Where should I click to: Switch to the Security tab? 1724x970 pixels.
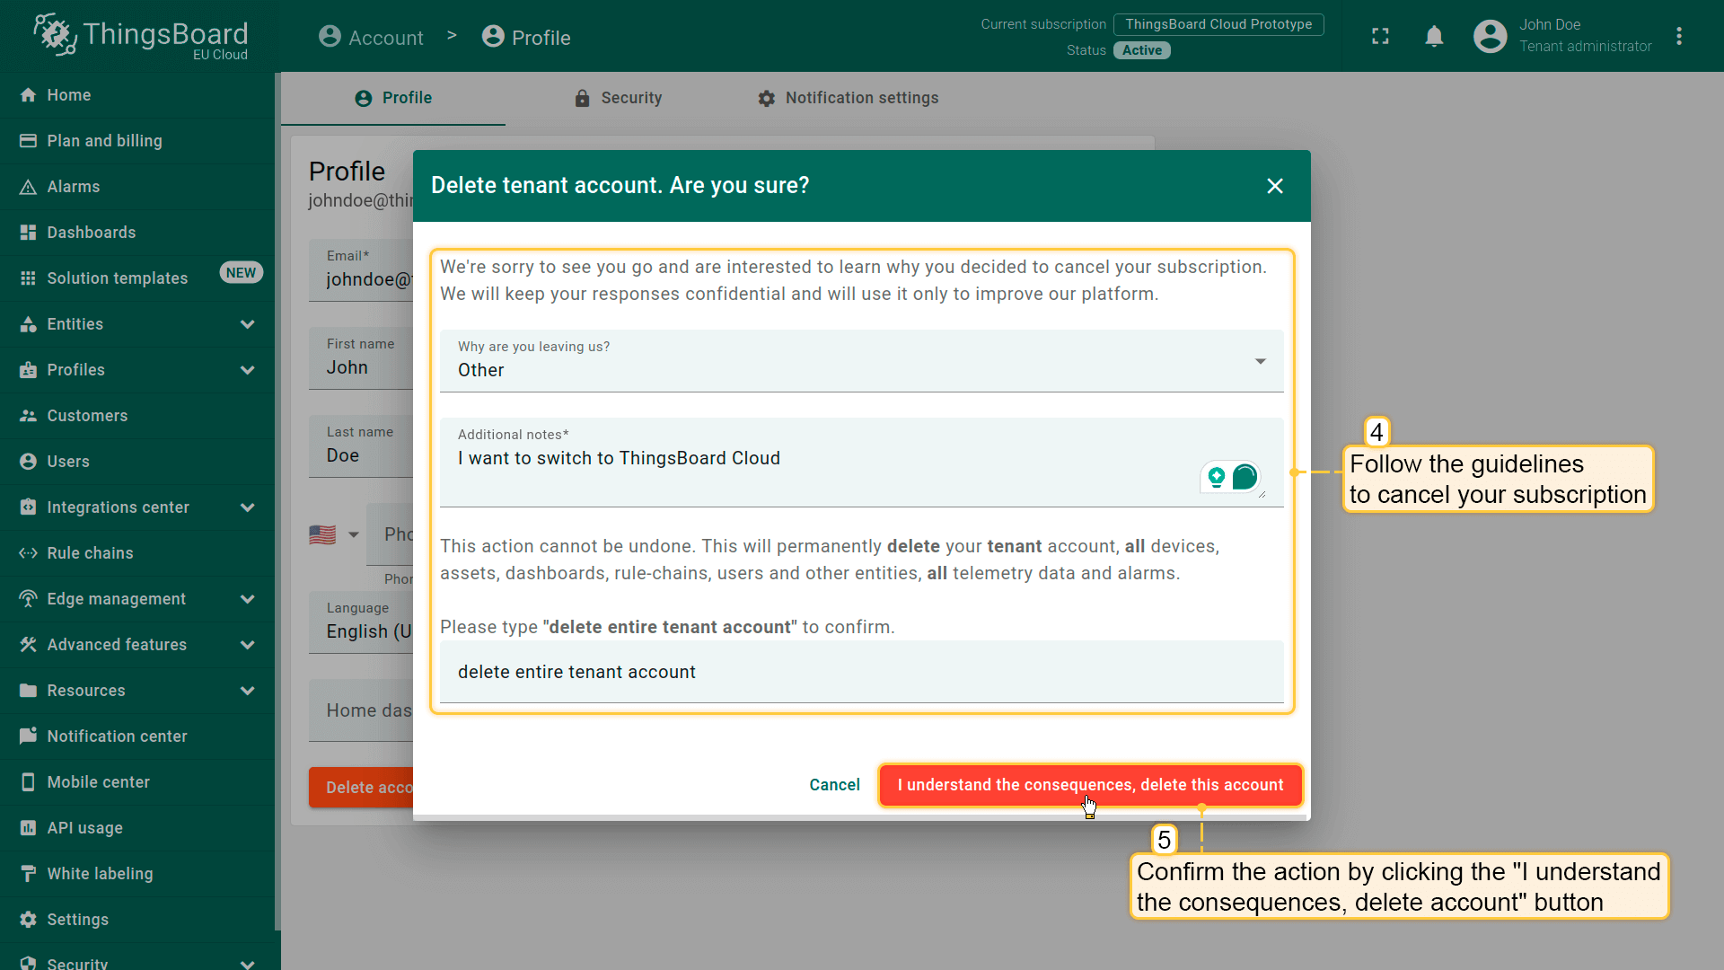(x=618, y=98)
